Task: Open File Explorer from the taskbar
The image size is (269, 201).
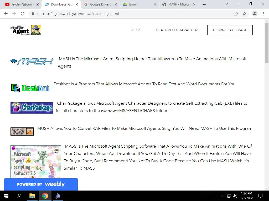Action: pos(32,196)
